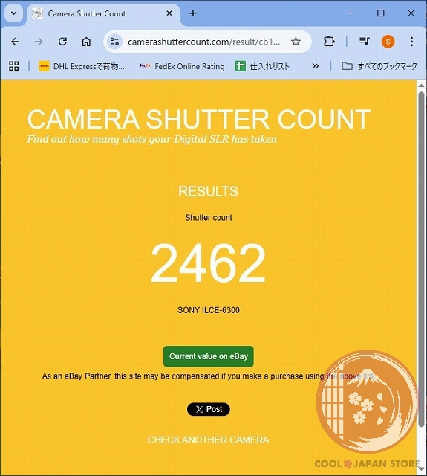The image size is (427, 476).
Task: Close the Camera Shutter Count tab
Action: coord(169,13)
